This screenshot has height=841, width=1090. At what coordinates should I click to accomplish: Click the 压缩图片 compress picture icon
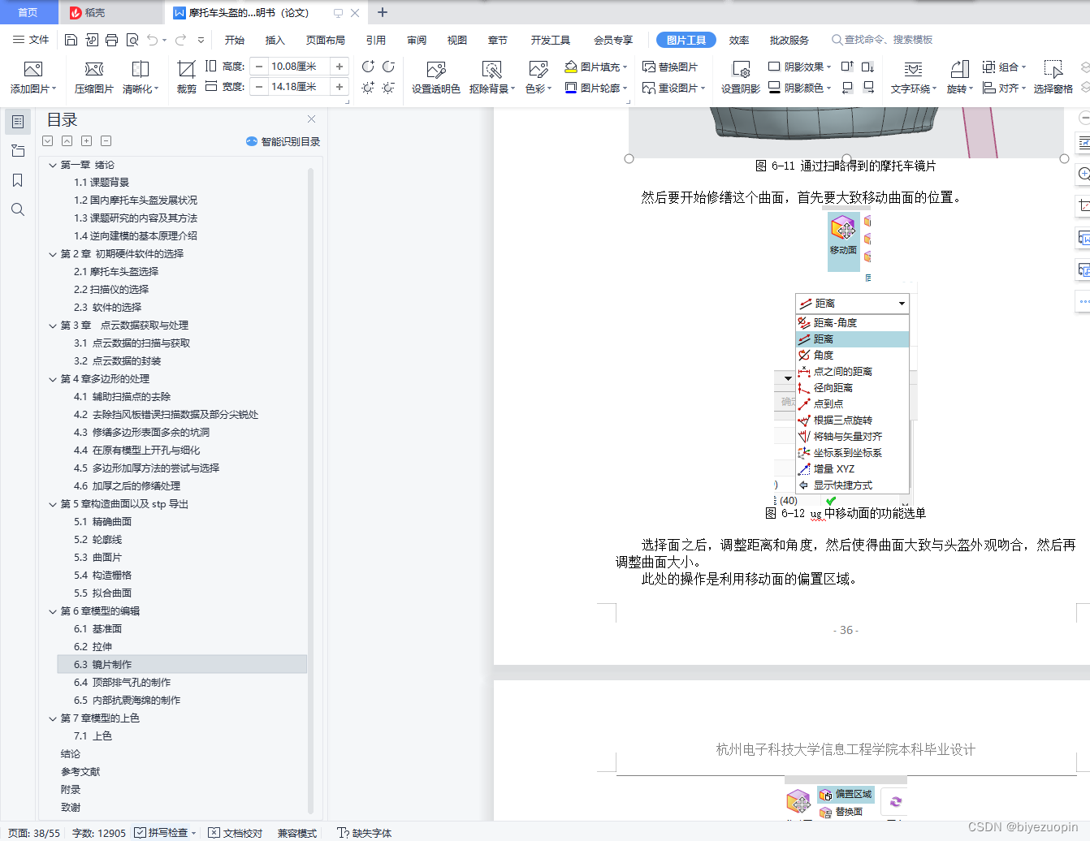[94, 70]
